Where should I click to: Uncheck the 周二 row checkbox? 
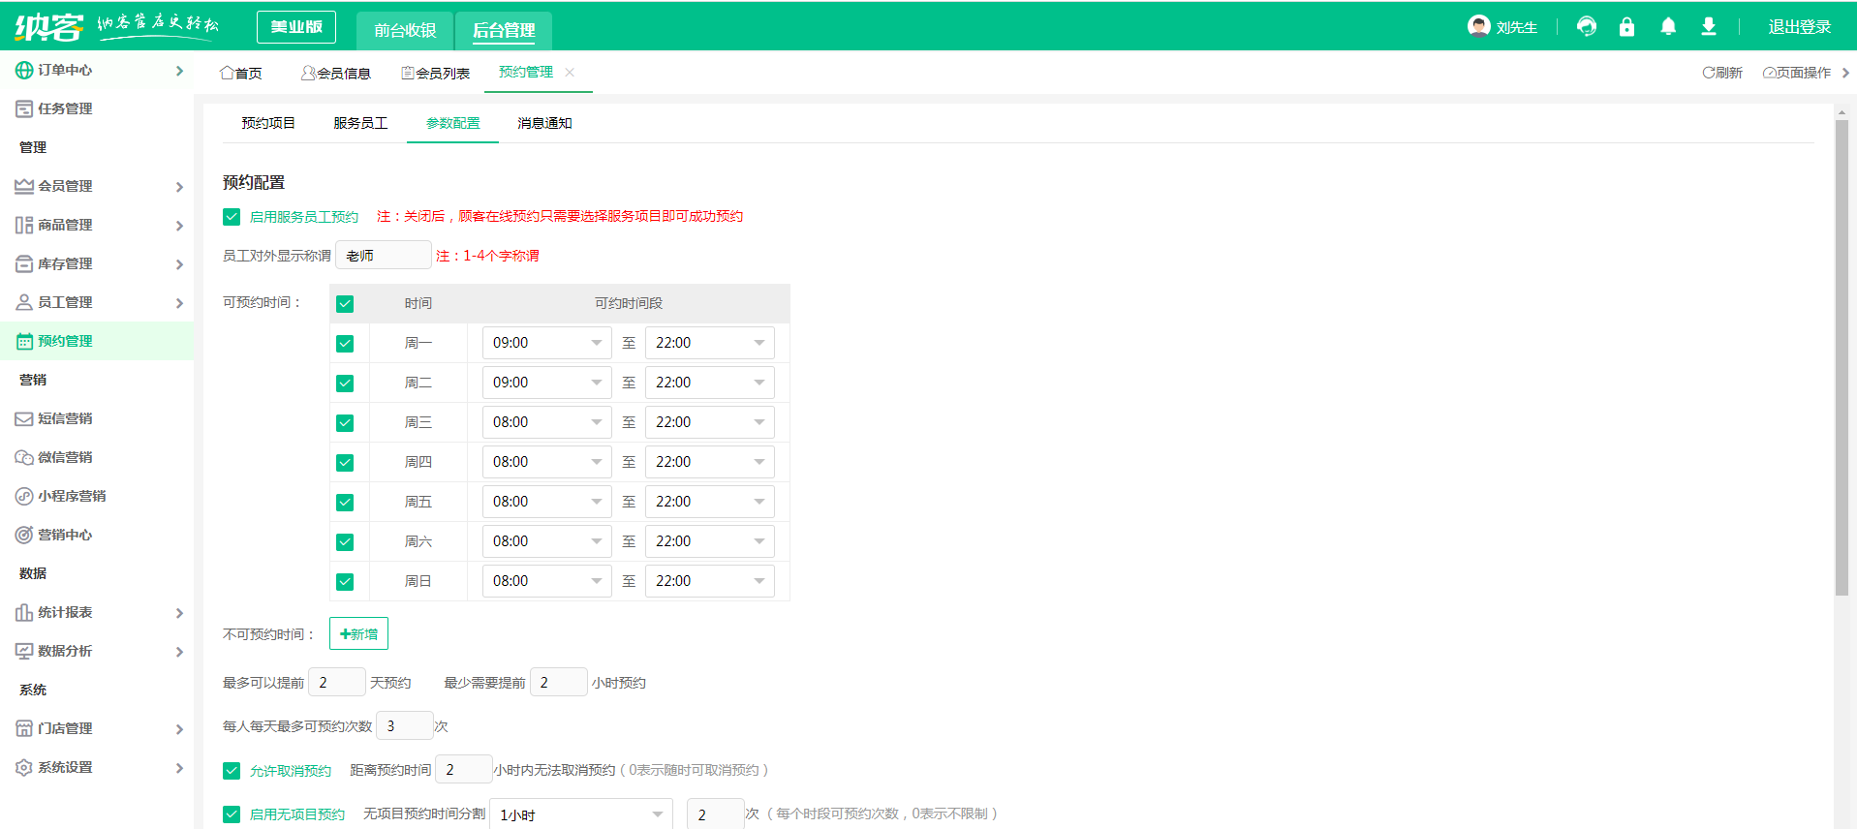(345, 384)
